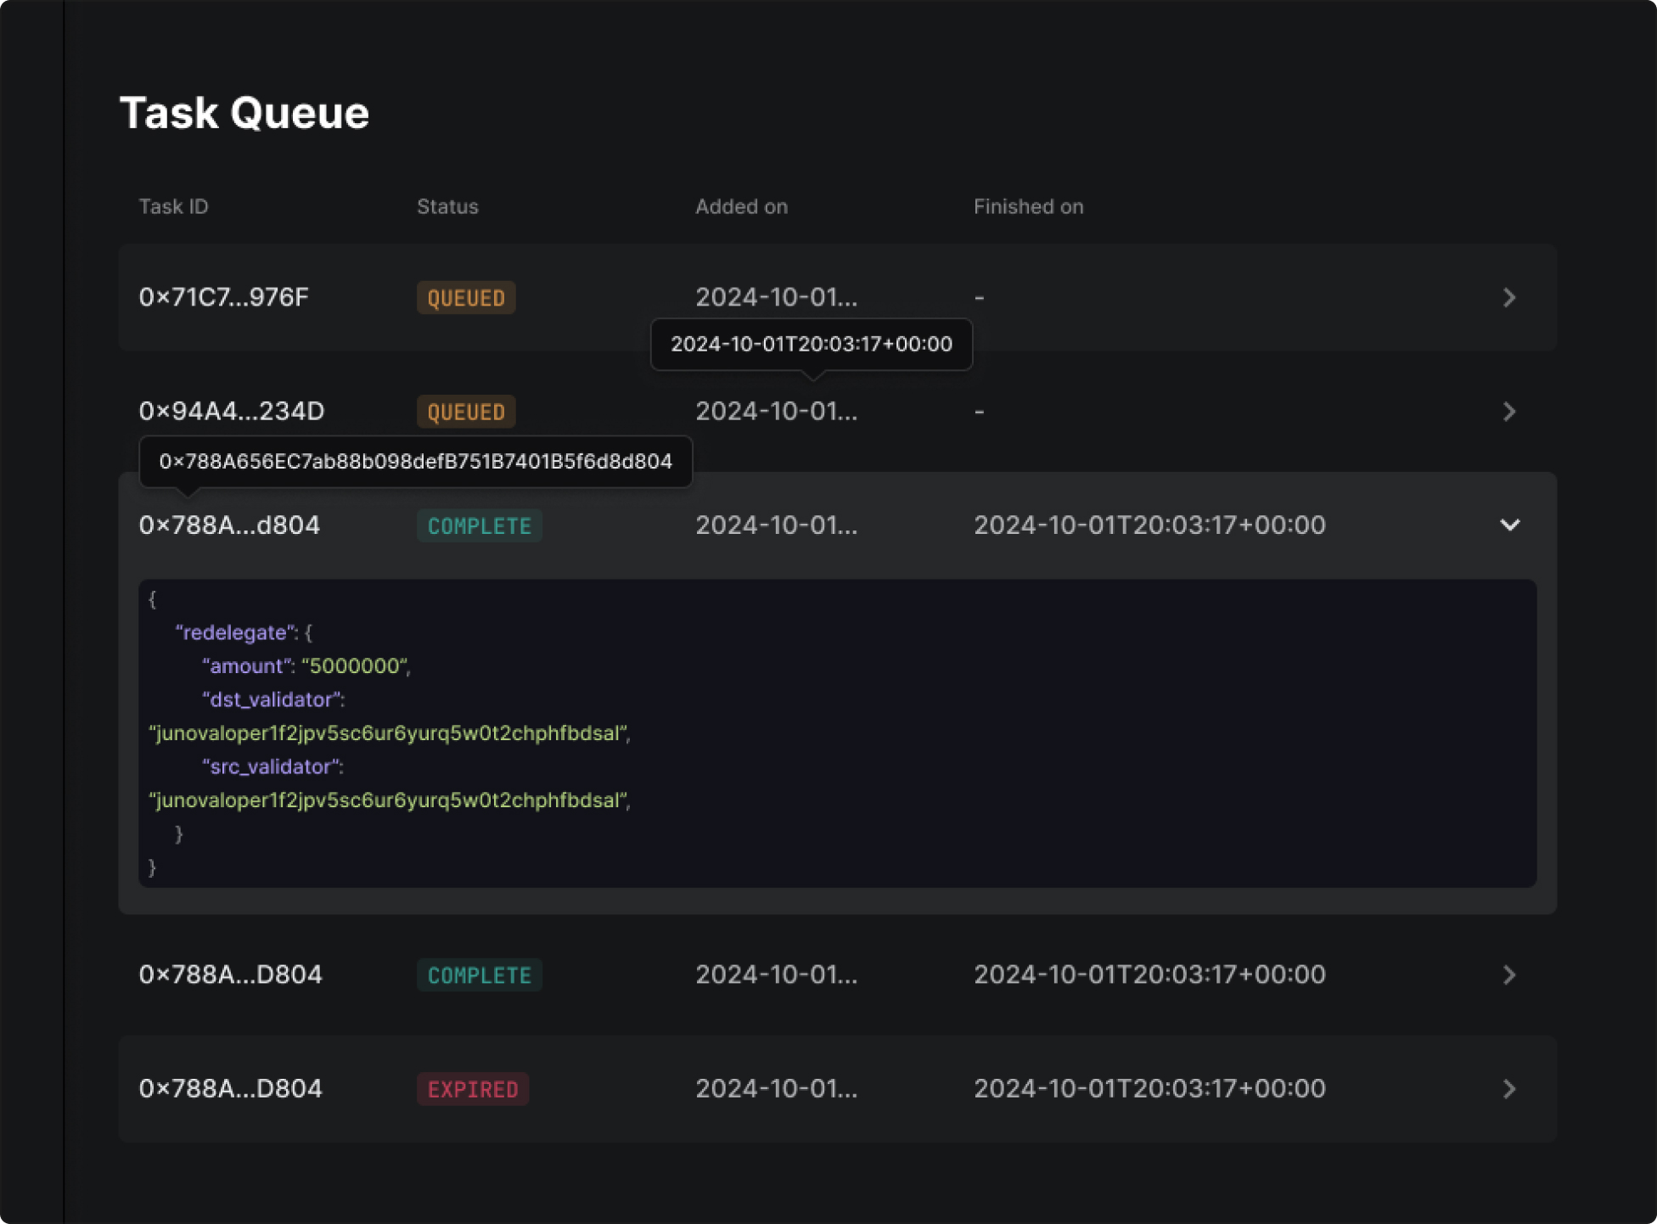Click the COMPLETE badge on fourth row
The width and height of the screenshot is (1657, 1224).
(x=479, y=974)
